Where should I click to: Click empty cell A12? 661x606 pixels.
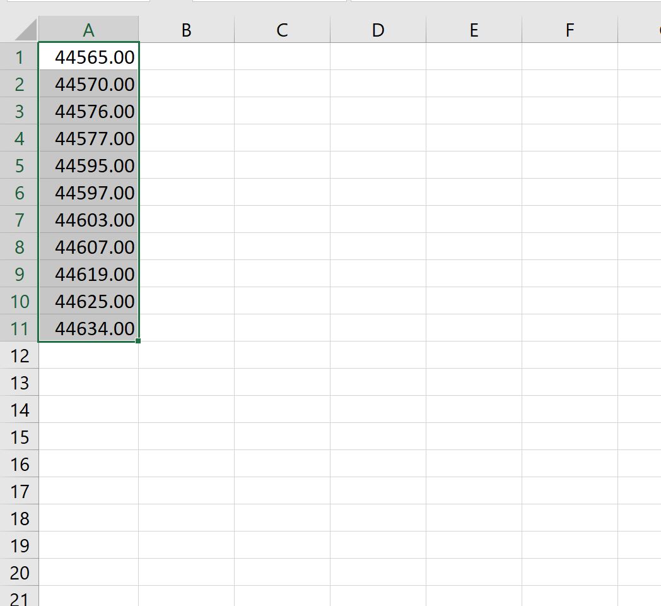click(x=88, y=355)
